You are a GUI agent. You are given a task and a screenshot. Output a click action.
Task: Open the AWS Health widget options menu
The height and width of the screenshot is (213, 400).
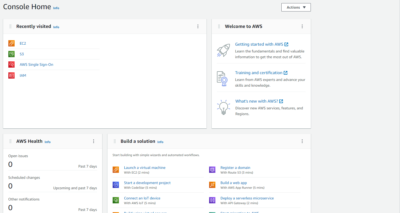click(94, 141)
